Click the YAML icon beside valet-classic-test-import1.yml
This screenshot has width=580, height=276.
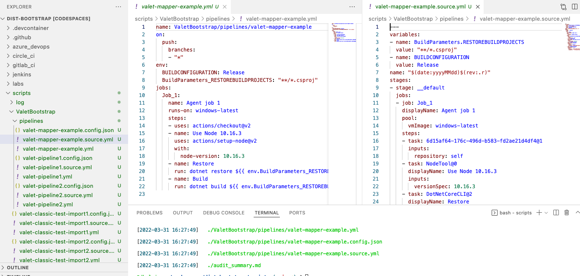pyautogui.click(x=14, y=233)
